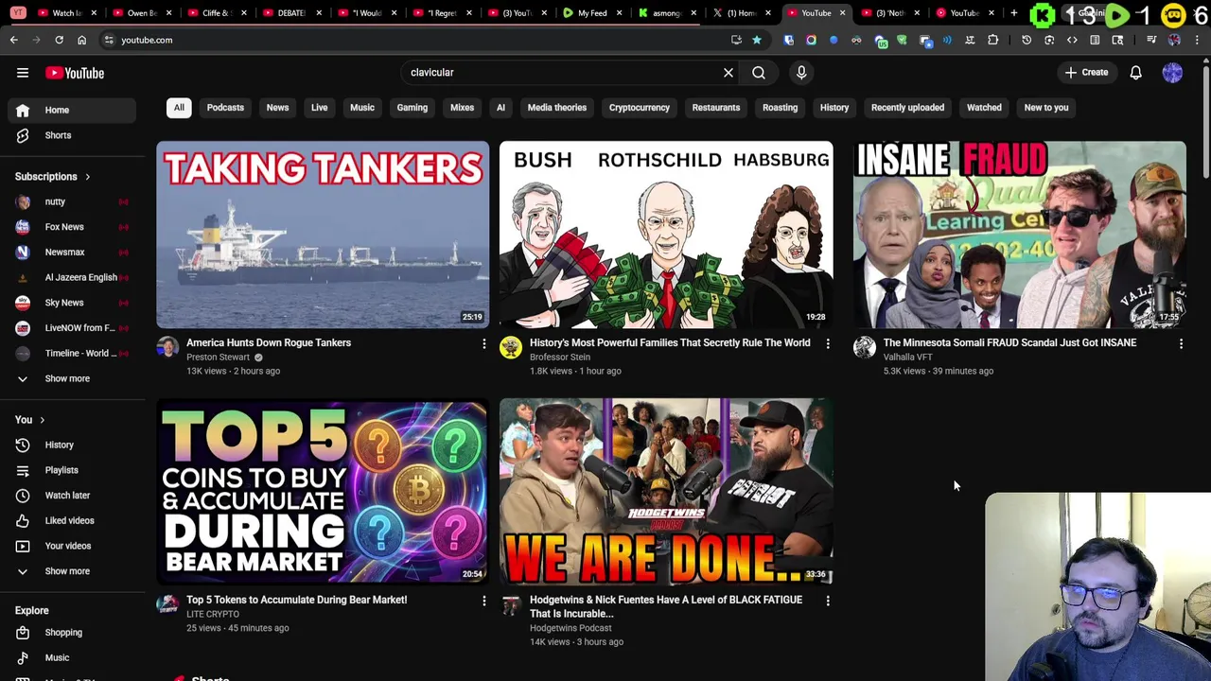Open the We Are Done Hodgetwins thumbnail
The width and height of the screenshot is (1211, 681).
pos(666,492)
